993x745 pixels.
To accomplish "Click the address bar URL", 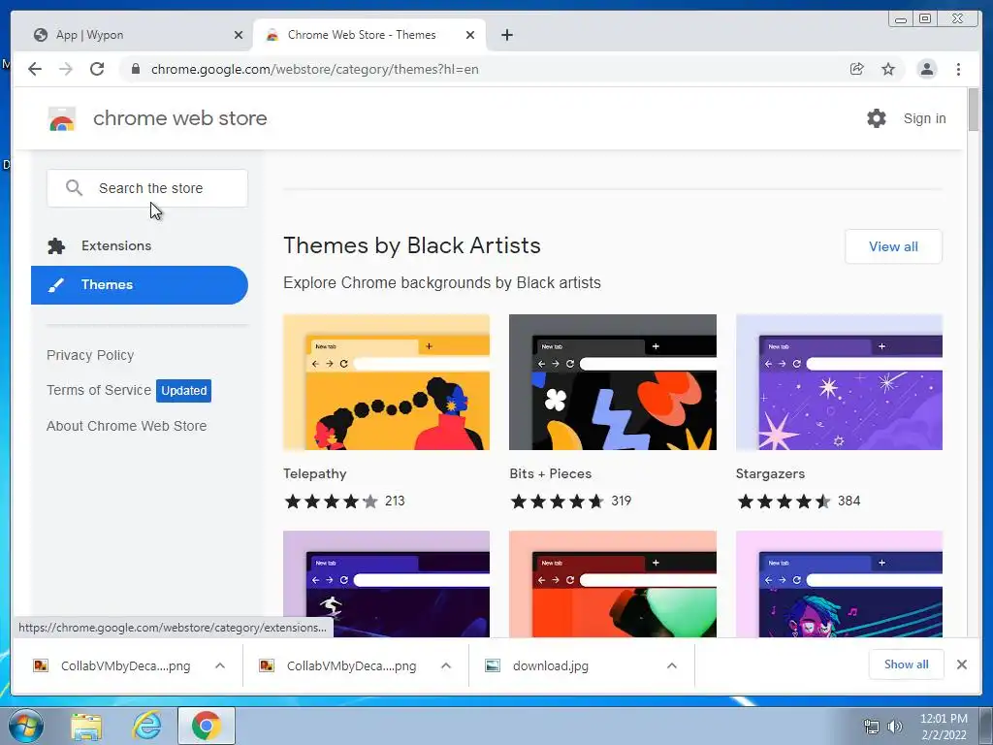I will (x=315, y=69).
